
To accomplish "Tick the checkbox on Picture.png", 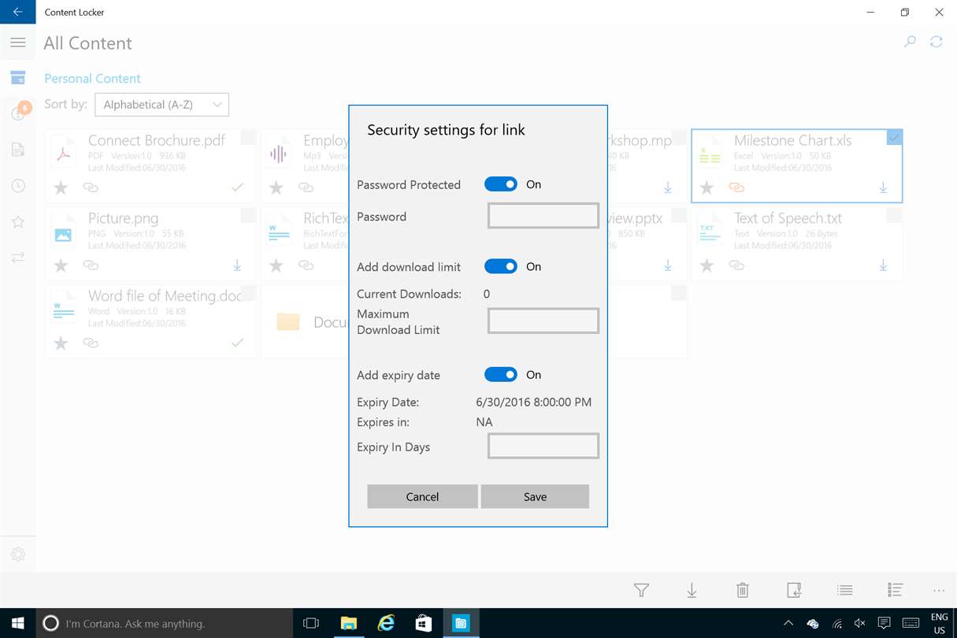I will tap(248, 215).
